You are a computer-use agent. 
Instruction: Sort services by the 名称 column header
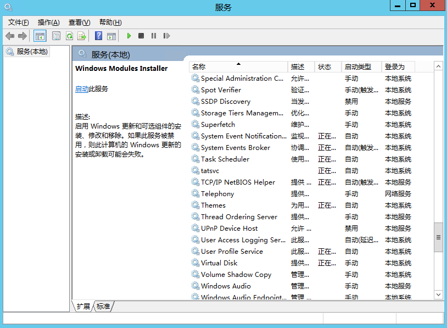[x=238, y=66]
